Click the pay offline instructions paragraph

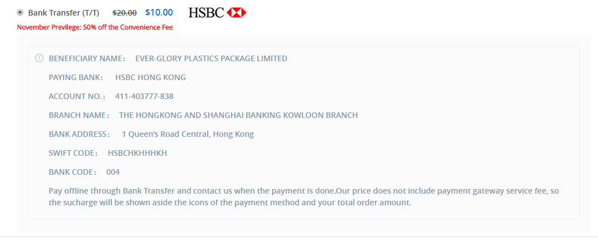(x=303, y=196)
